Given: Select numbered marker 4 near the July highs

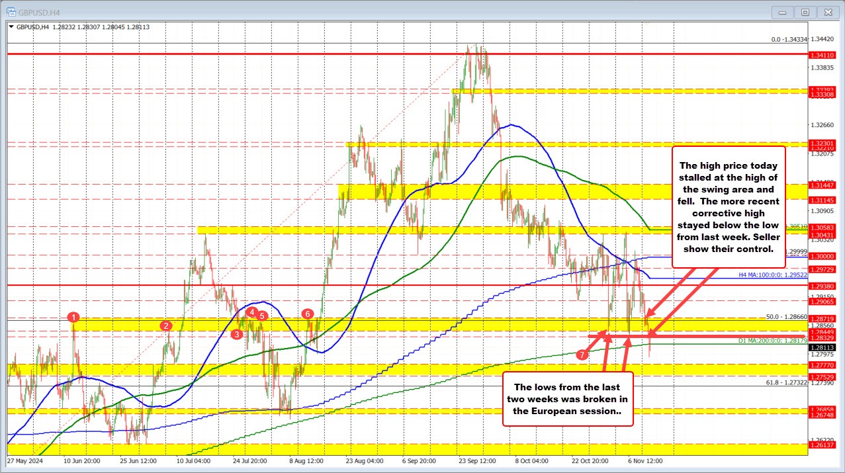Looking at the screenshot, I should pyautogui.click(x=252, y=311).
